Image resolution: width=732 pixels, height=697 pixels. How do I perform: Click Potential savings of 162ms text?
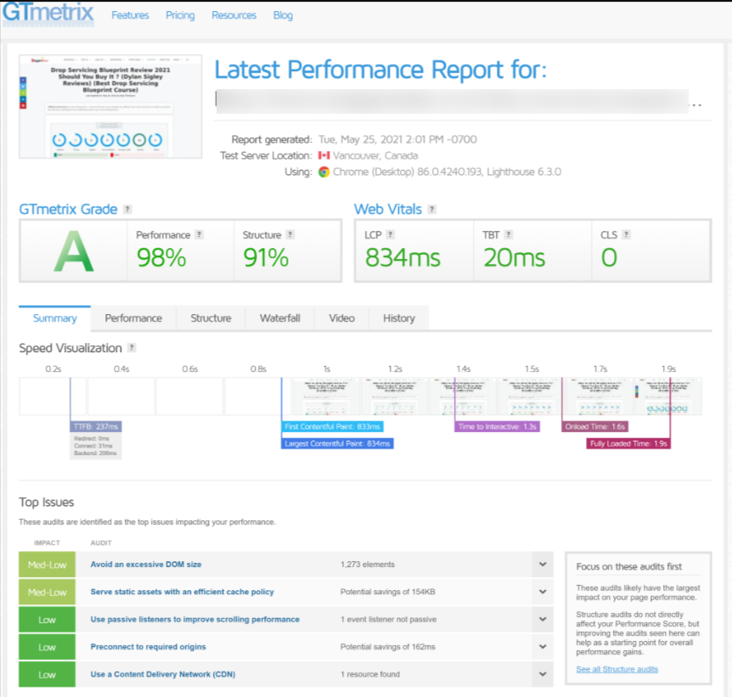(387, 647)
